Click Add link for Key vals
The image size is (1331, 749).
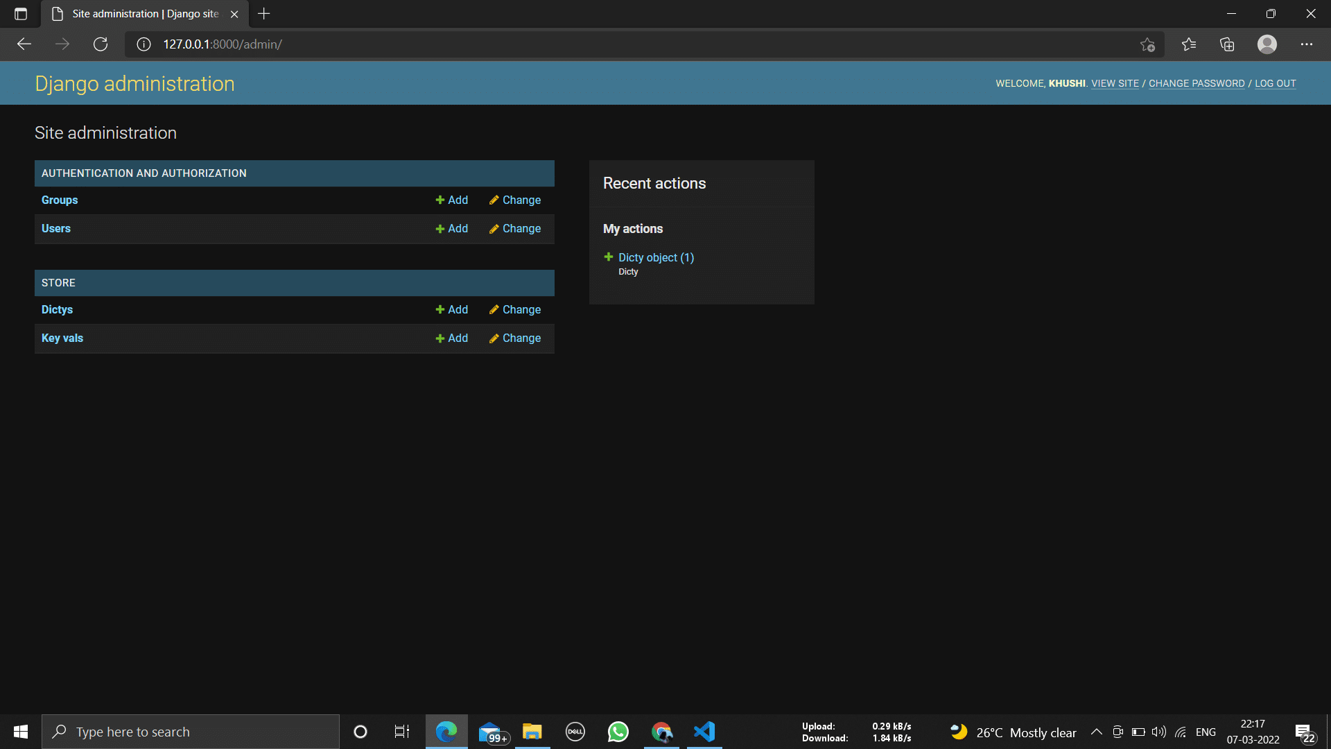click(451, 338)
